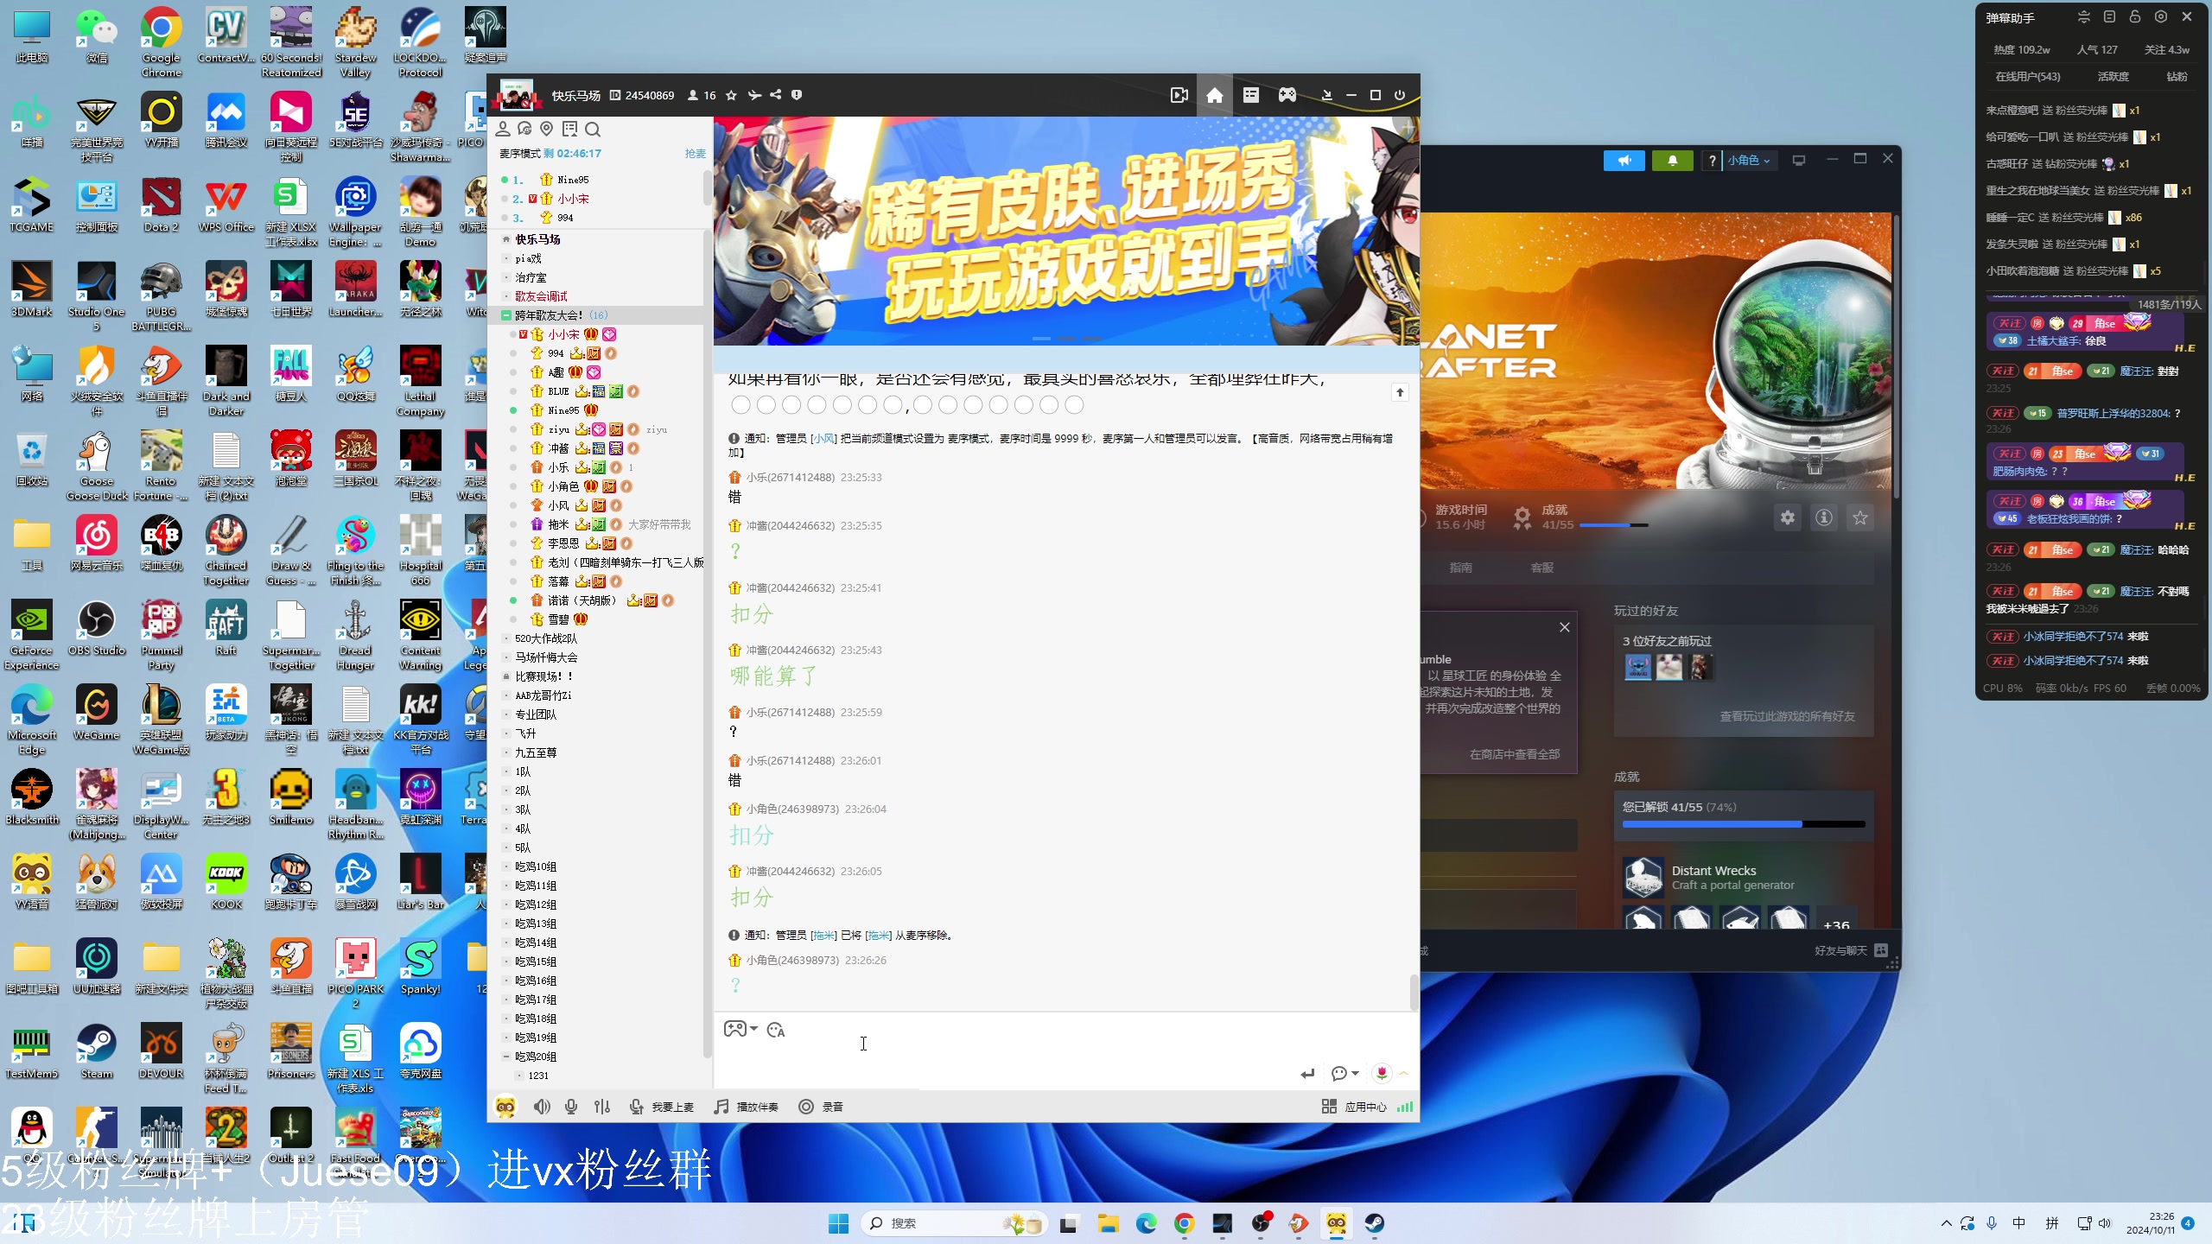Open 好友与聊天 in Steam
2212x1244 pixels.
1851,950
